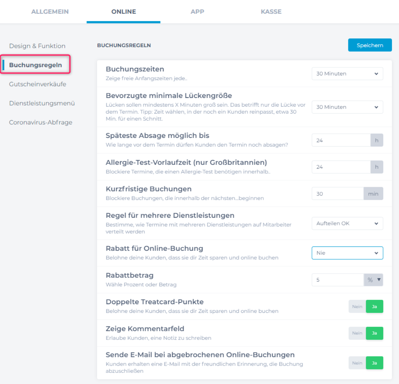This screenshot has height=384, width=399.
Task: Expand the Bevorzugte minimale Lückengröße dropdown
Action: (347, 107)
